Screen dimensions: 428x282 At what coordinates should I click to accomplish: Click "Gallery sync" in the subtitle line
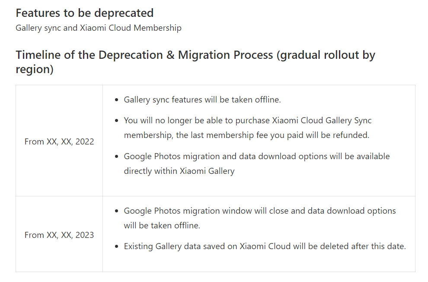tap(36, 28)
